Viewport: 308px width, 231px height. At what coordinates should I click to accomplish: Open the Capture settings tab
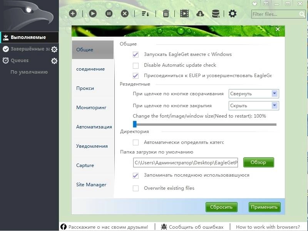85,165
